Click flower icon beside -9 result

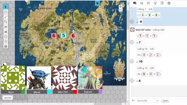132,21
